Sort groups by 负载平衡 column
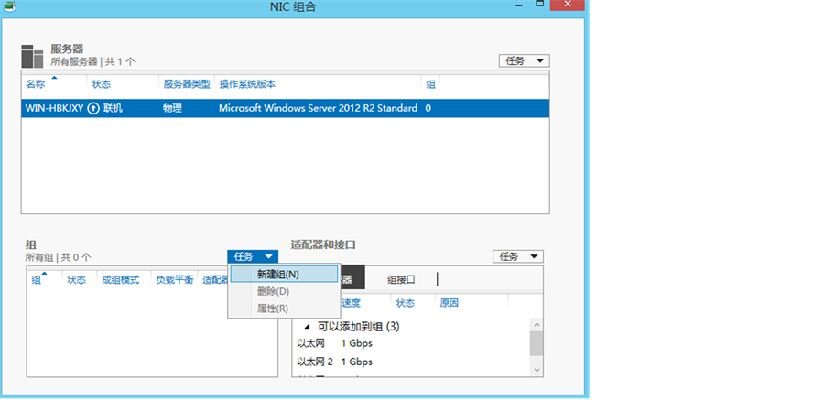The width and height of the screenshot is (824, 400). (174, 280)
